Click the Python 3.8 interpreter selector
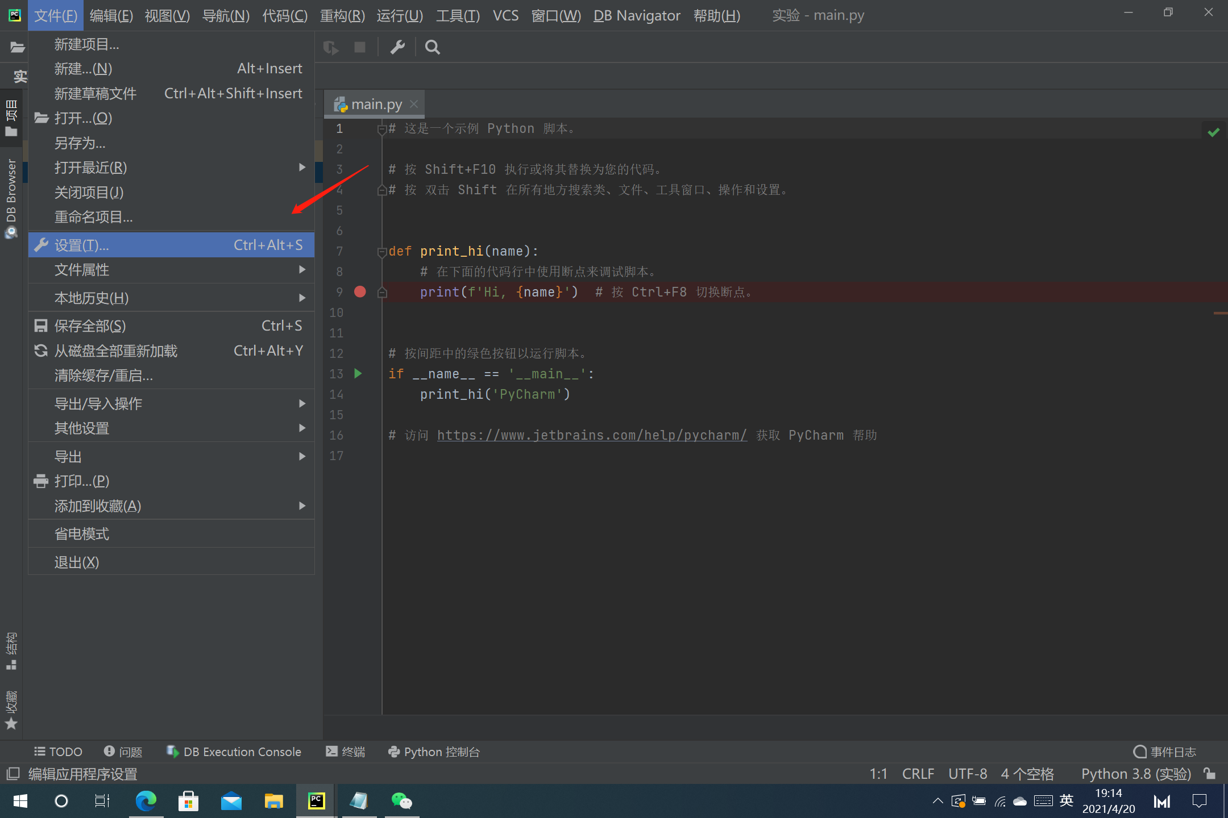Viewport: 1228px width, 818px height. coord(1135,774)
